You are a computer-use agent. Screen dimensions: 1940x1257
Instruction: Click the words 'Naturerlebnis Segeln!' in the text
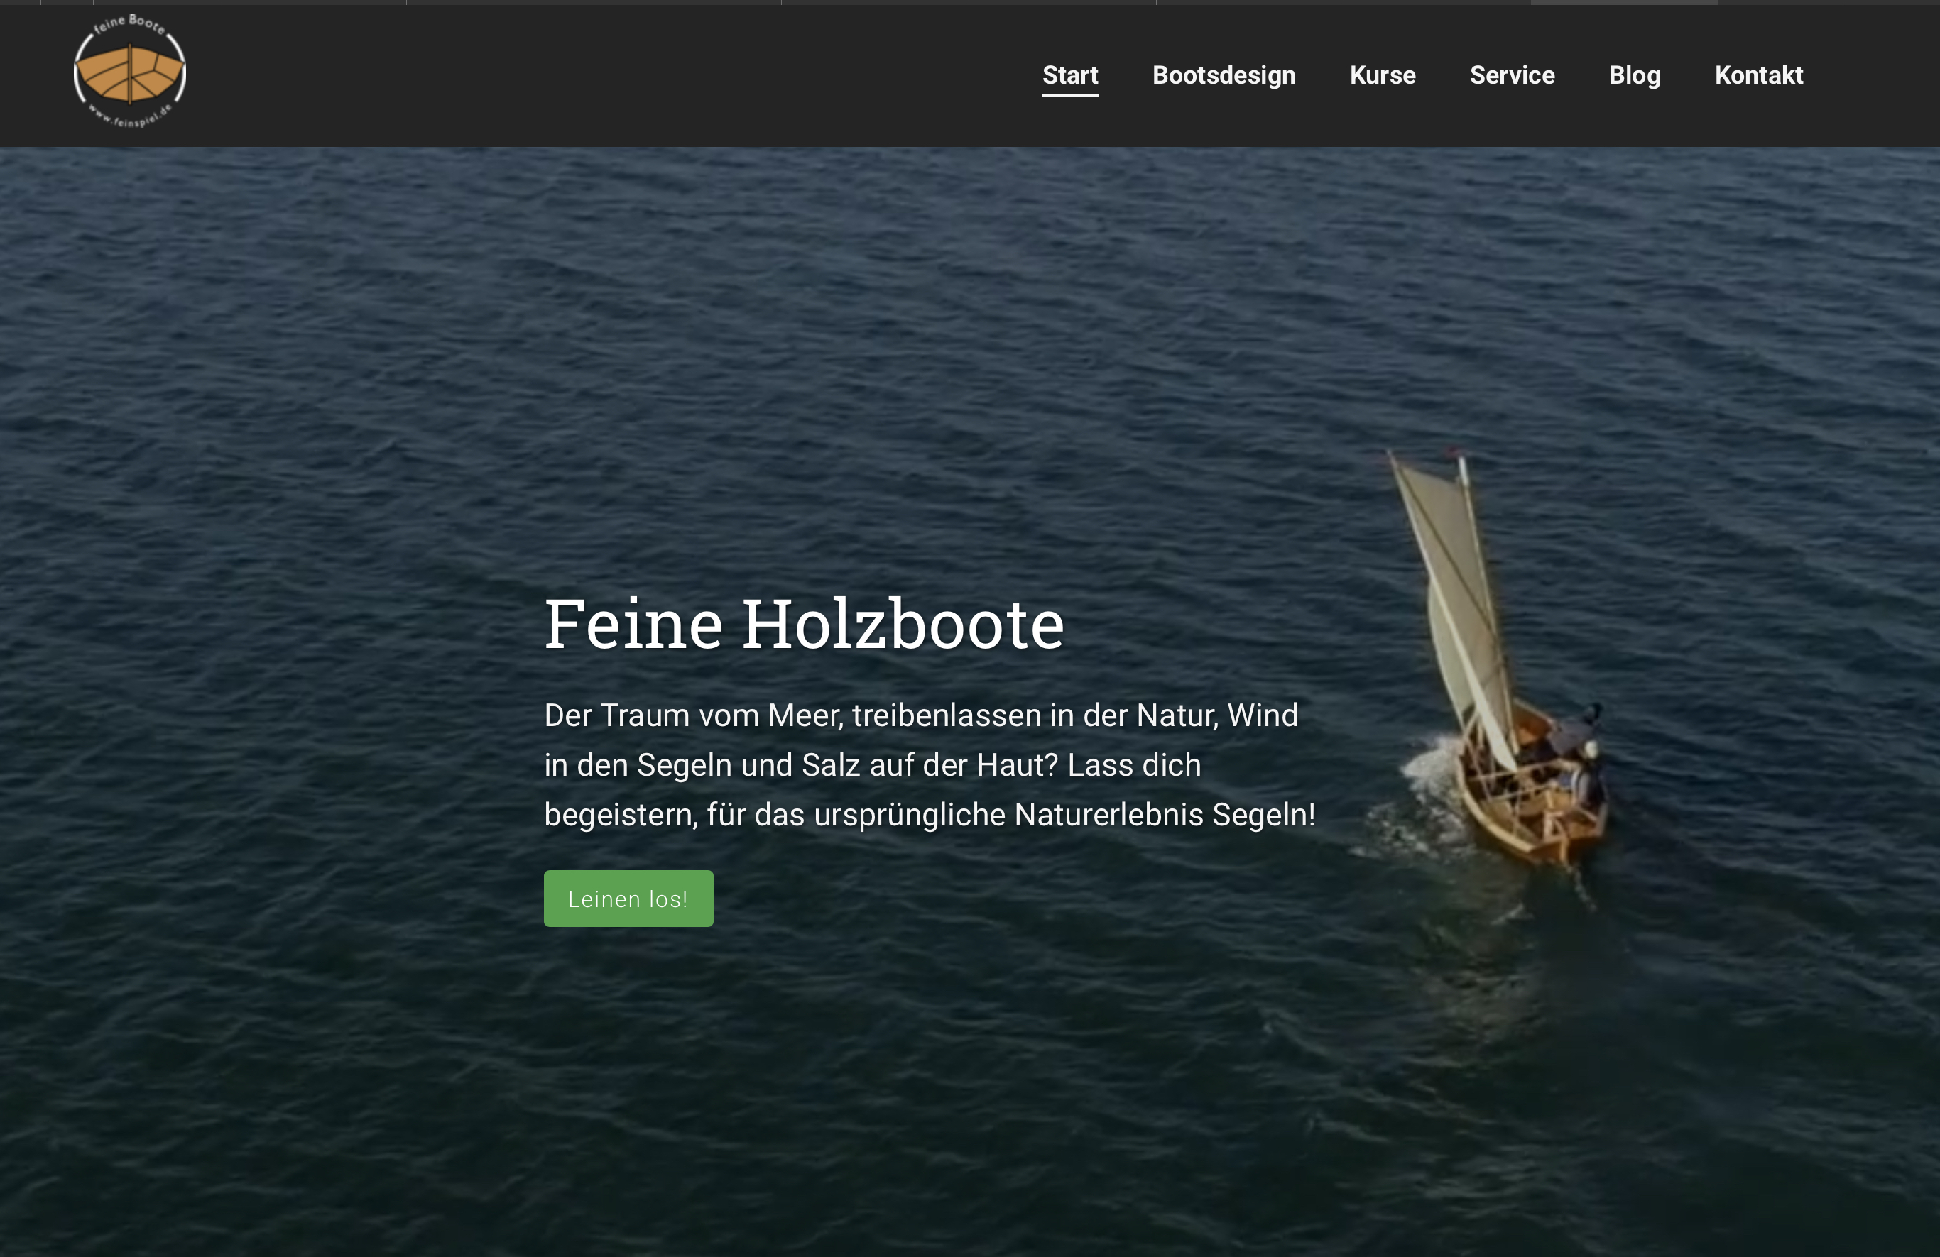pyautogui.click(x=1164, y=815)
